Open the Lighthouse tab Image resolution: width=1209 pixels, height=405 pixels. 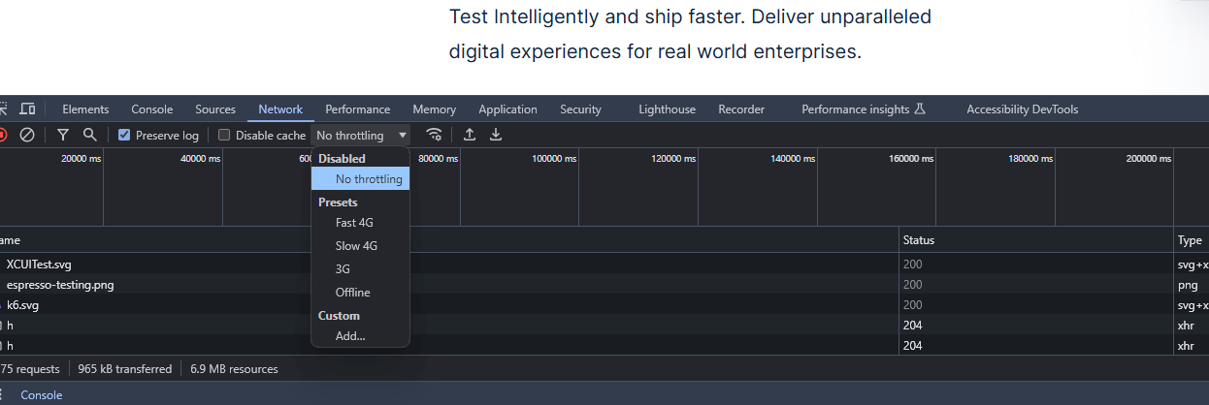[x=667, y=109]
